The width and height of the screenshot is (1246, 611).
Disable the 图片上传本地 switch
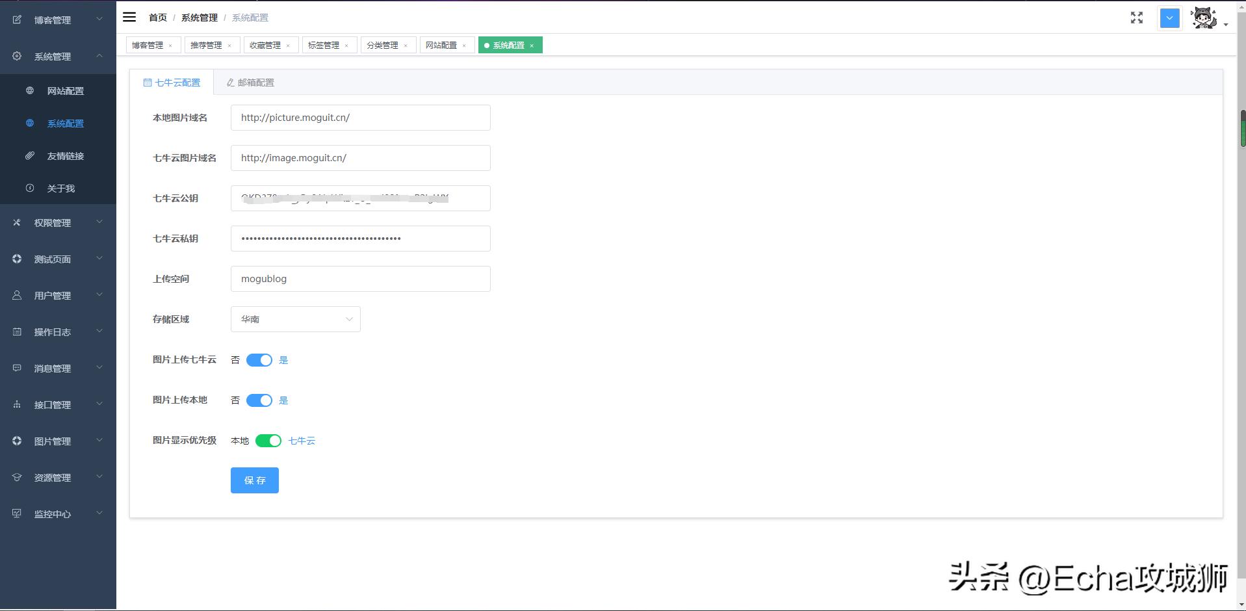259,400
